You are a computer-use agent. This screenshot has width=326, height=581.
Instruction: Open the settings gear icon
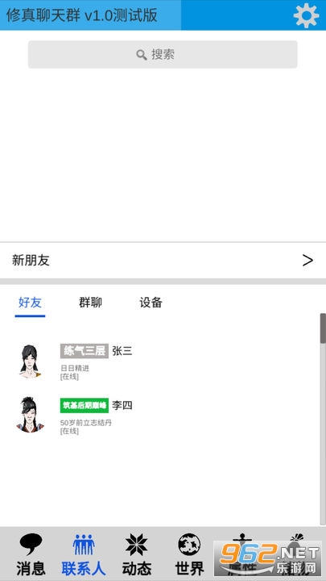click(x=306, y=15)
